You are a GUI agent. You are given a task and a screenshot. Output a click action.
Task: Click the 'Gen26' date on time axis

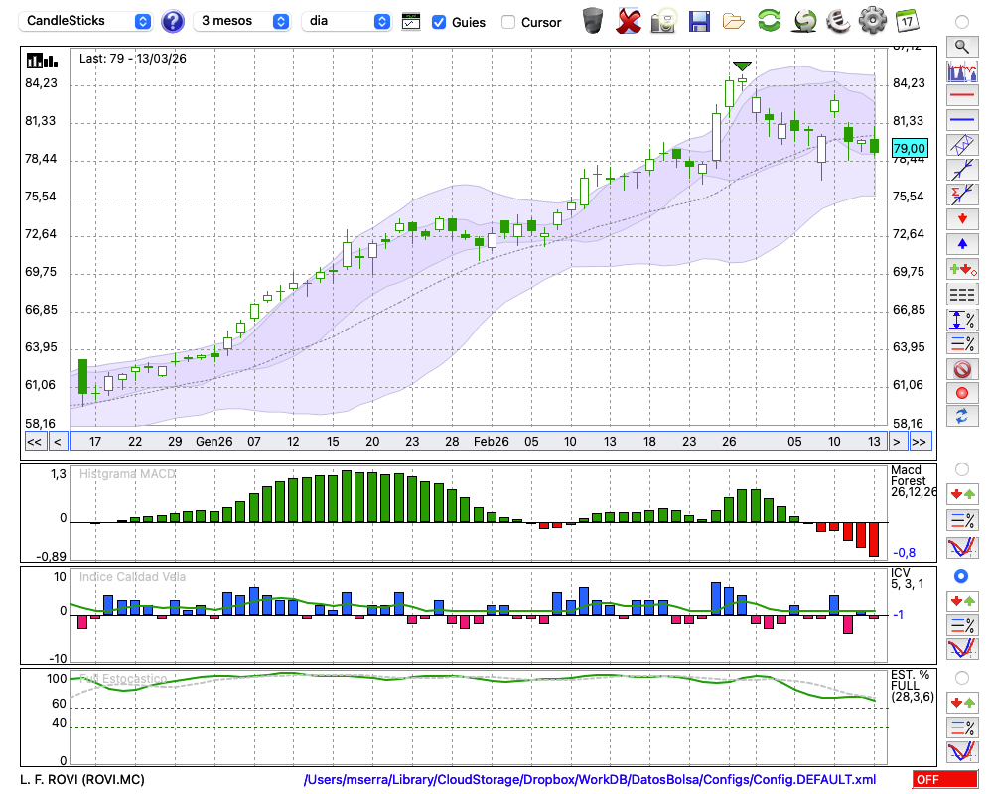[x=214, y=442]
